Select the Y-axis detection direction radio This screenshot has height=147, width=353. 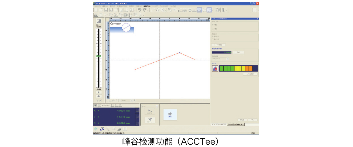coord(213,29)
